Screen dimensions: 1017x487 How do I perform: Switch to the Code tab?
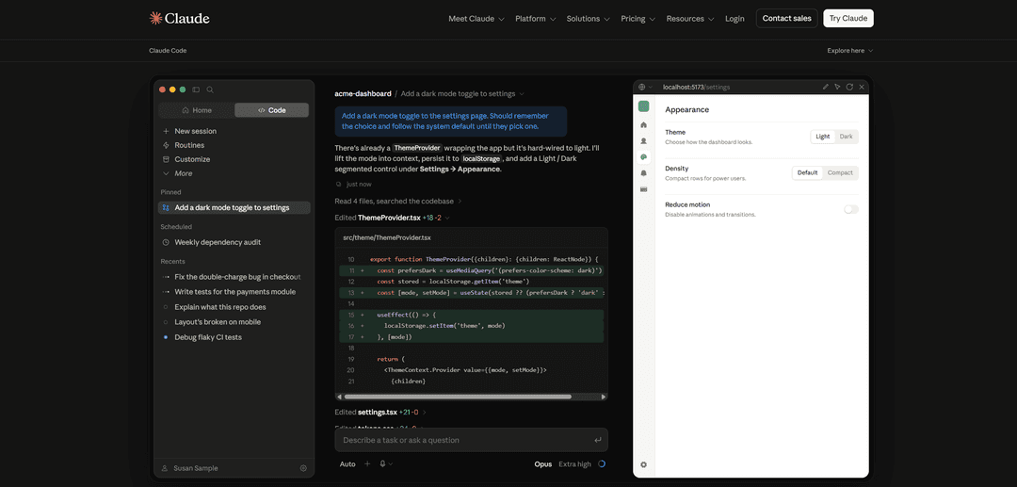(272, 110)
